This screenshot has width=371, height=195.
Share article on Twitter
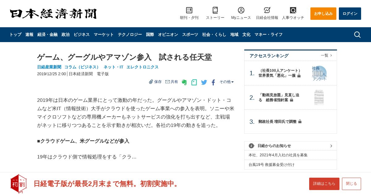(x=204, y=82)
